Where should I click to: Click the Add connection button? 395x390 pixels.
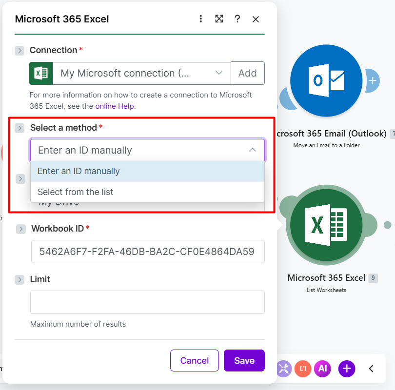coord(248,73)
